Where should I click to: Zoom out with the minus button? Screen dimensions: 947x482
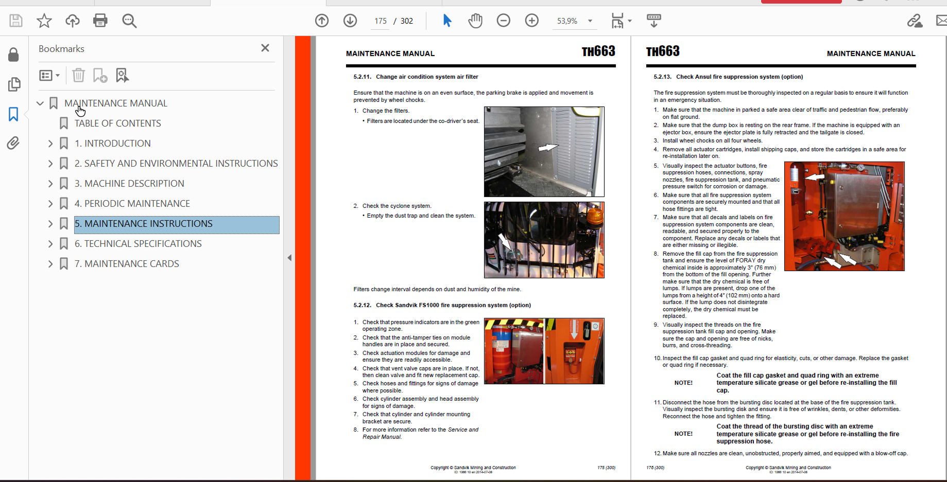click(x=504, y=21)
